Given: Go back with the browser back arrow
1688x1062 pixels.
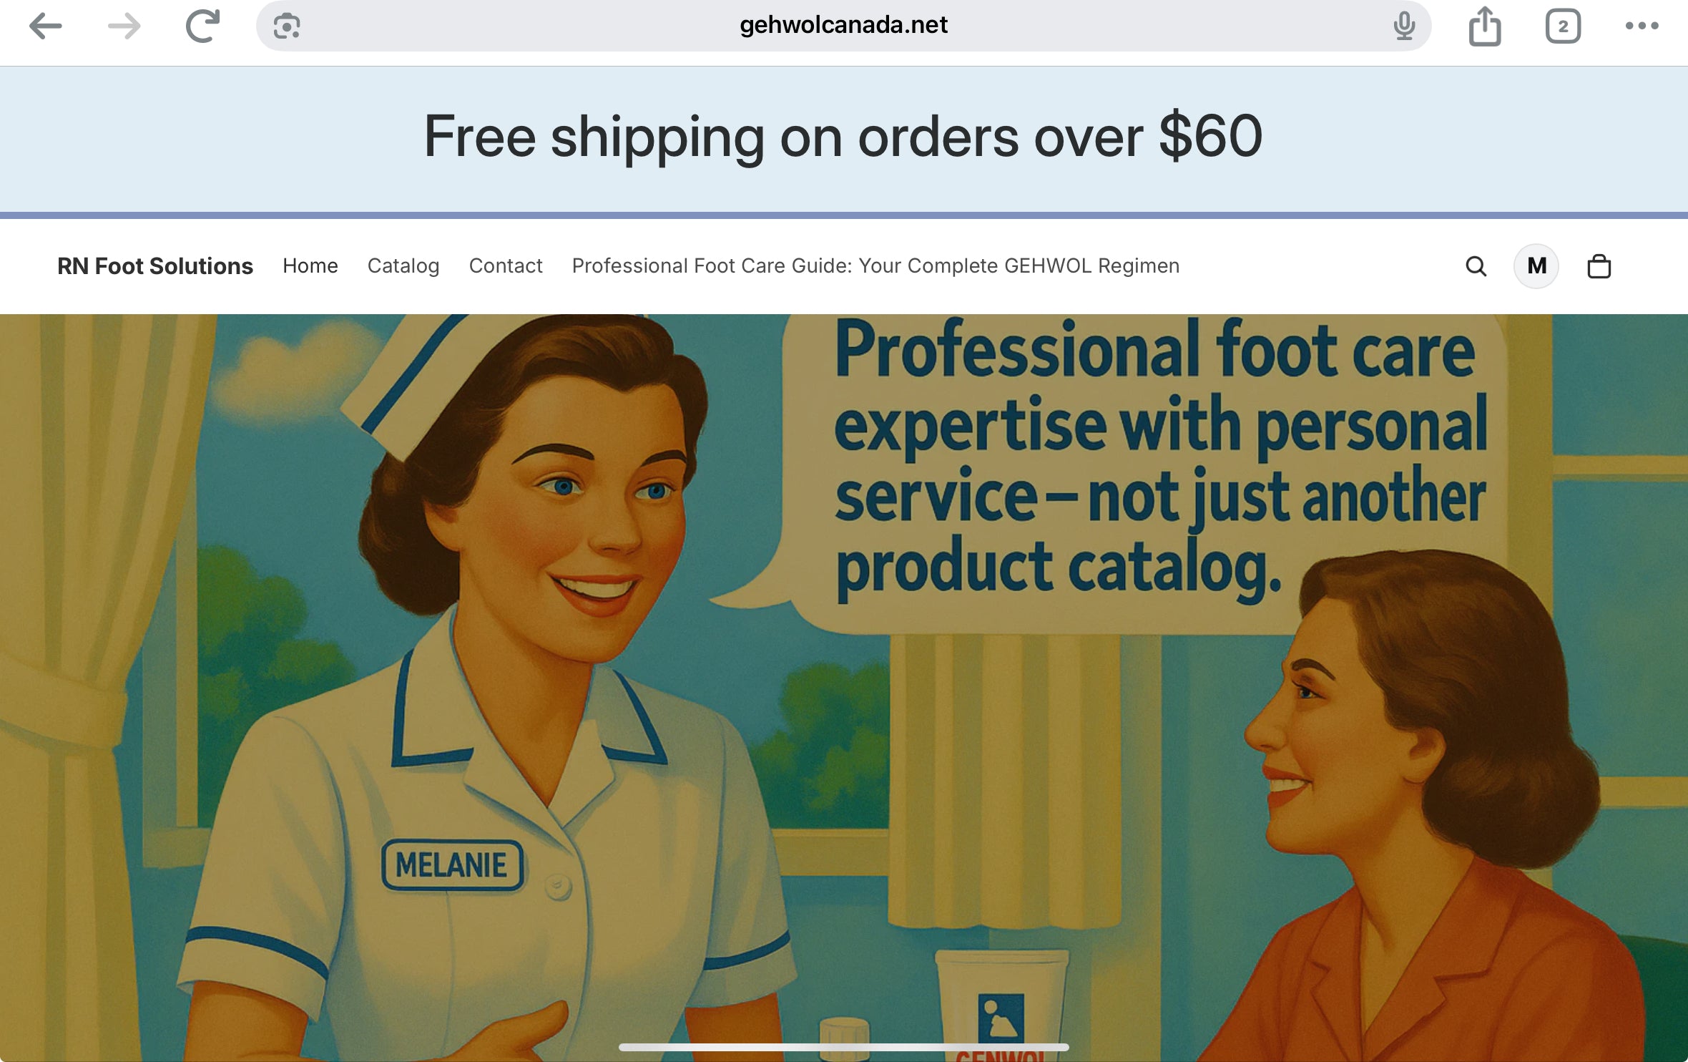Looking at the screenshot, I should tap(45, 26).
